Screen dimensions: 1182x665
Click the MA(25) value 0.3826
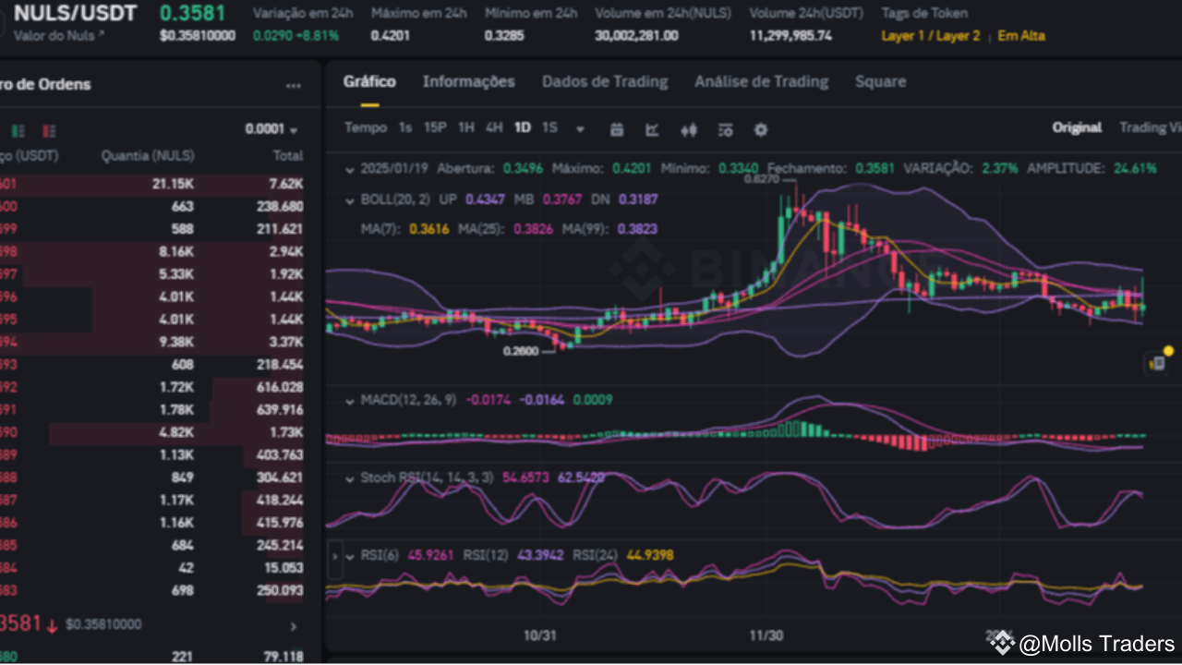[x=533, y=229]
